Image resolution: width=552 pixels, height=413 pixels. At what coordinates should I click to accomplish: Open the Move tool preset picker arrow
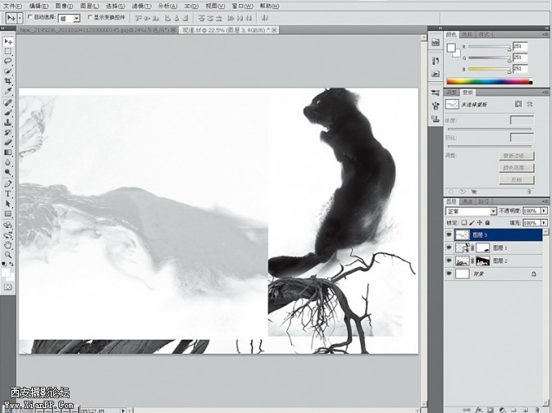pyautogui.click(x=20, y=17)
